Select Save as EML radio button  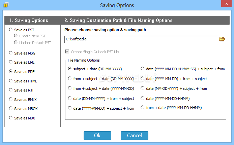coord(22,62)
